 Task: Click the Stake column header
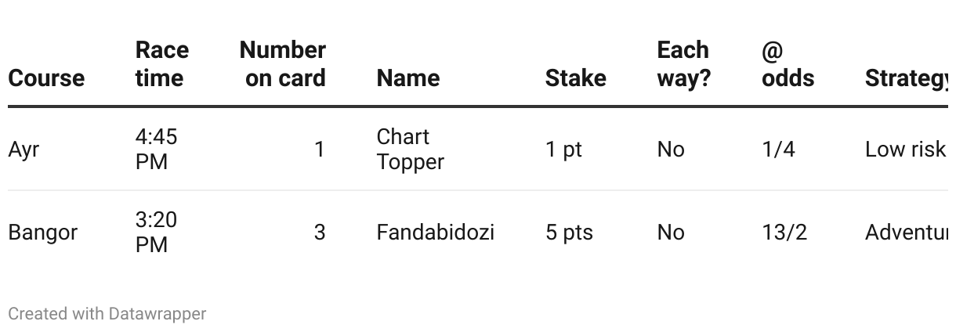coord(576,78)
